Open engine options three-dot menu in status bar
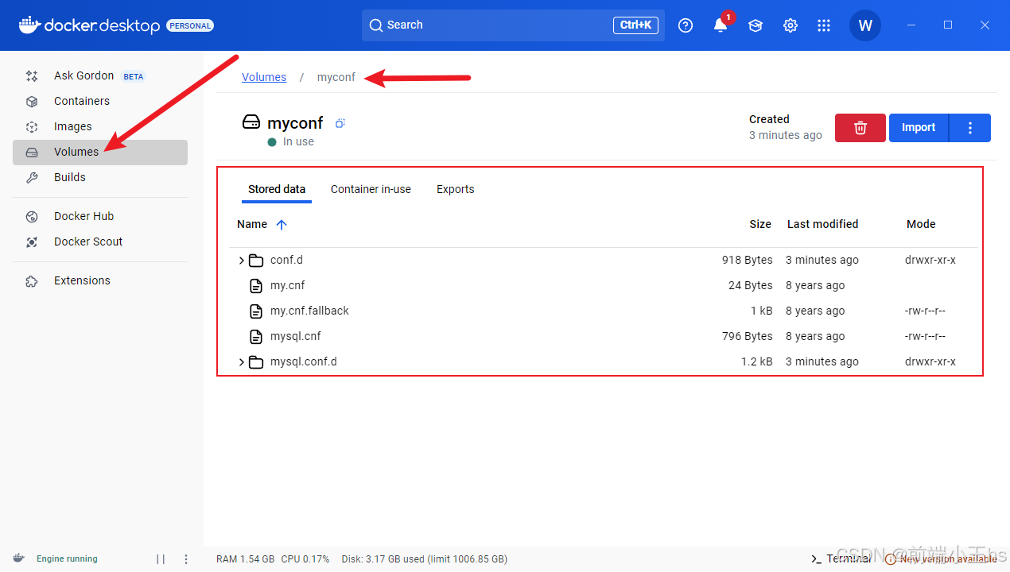1010x572 pixels. (186, 559)
